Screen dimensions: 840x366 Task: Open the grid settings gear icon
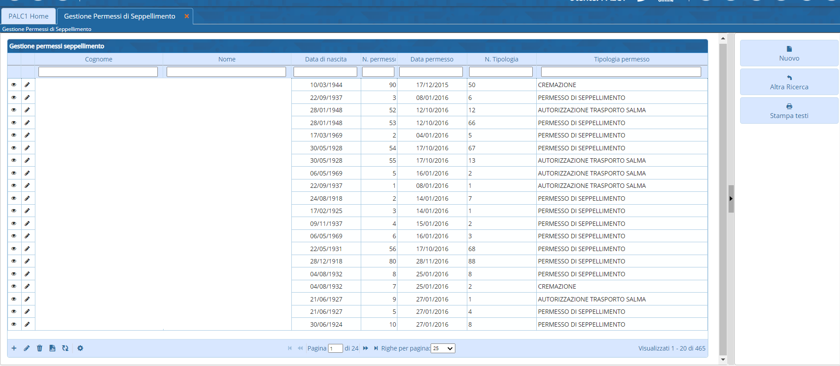coord(80,348)
